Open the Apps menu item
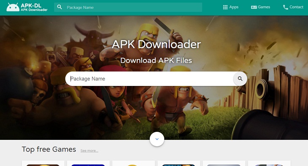This screenshot has height=166, width=308. click(231, 7)
